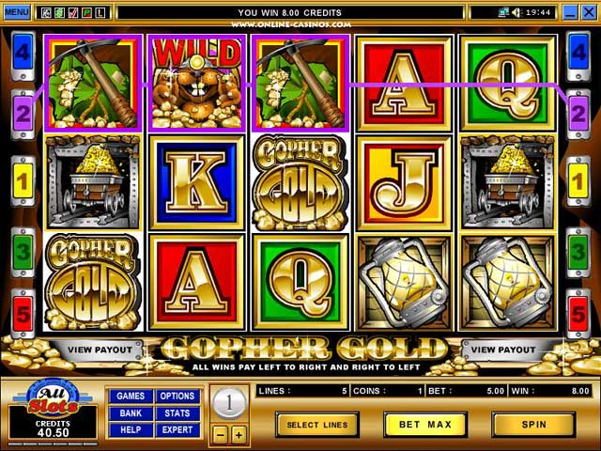The image size is (601, 451).
Task: Click the green P icon in top toolbar
Action: coord(86,13)
